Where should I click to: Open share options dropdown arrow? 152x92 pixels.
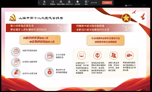coord(88,1)
